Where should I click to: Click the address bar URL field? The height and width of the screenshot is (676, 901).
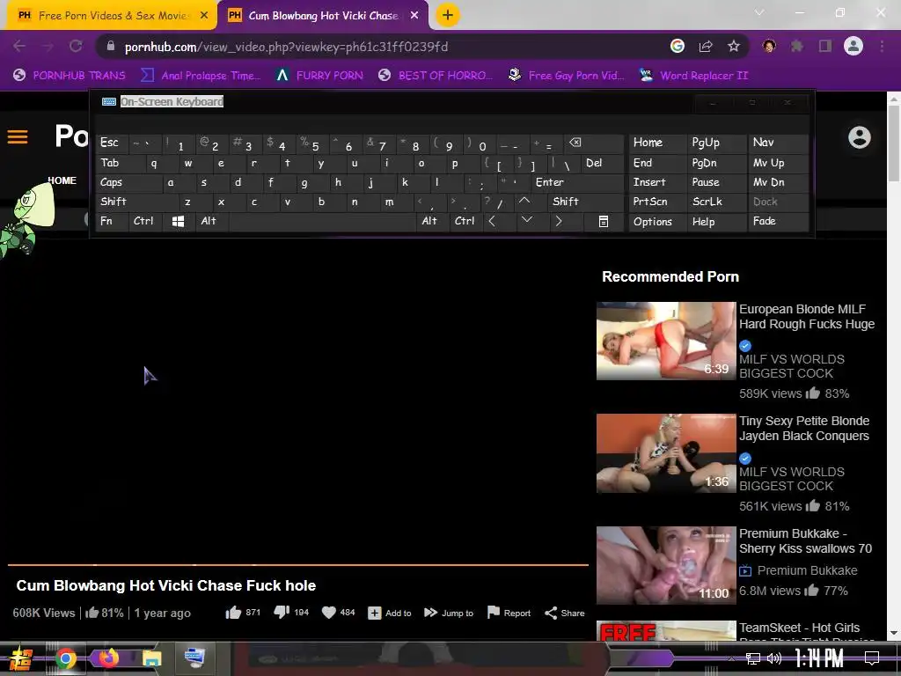point(379,47)
